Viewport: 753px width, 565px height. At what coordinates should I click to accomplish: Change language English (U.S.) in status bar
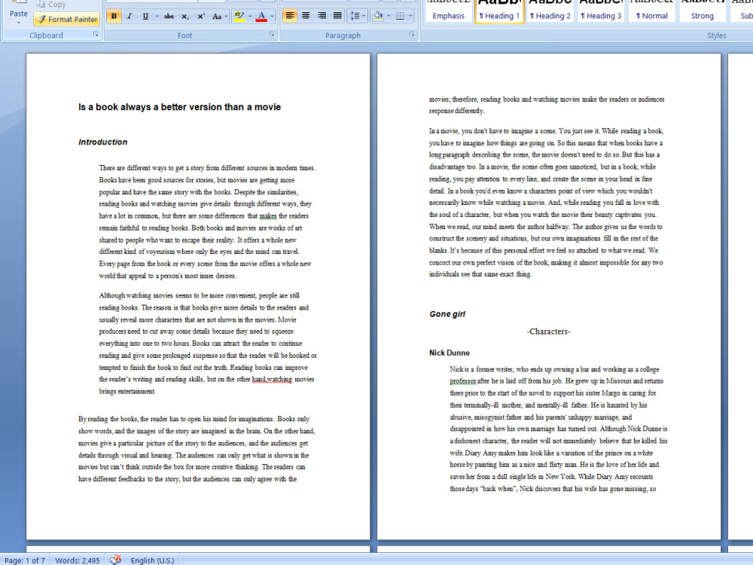(x=152, y=560)
